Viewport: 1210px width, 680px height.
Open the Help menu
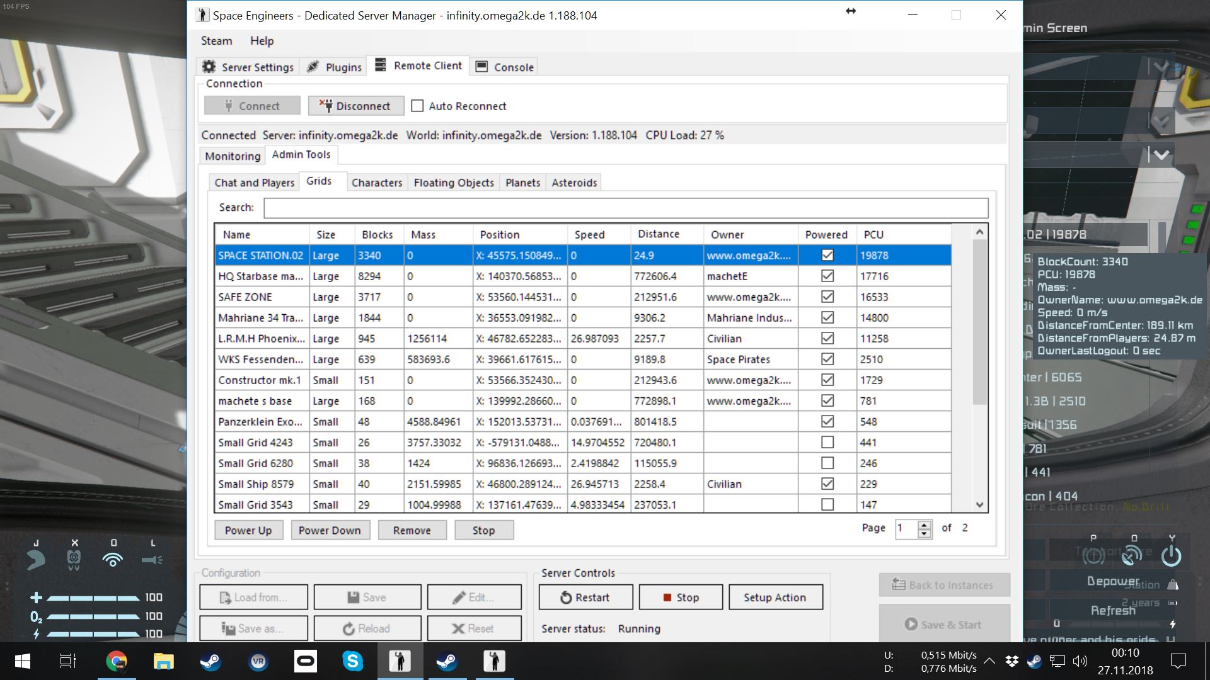(262, 41)
